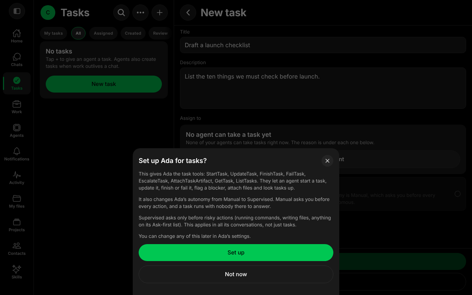The height and width of the screenshot is (295, 472).
Task: Open Agents in the sidebar
Action: [17, 131]
